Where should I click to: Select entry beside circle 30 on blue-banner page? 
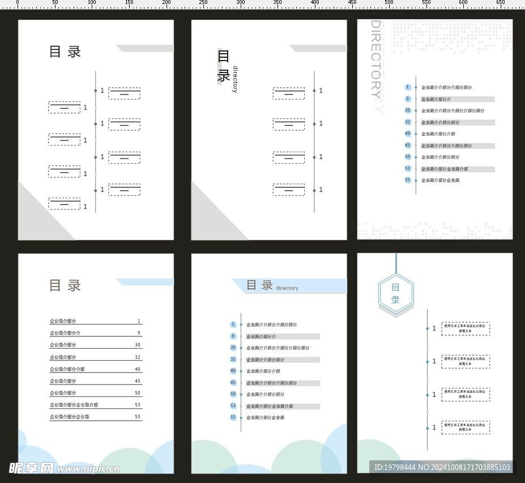pos(278,348)
